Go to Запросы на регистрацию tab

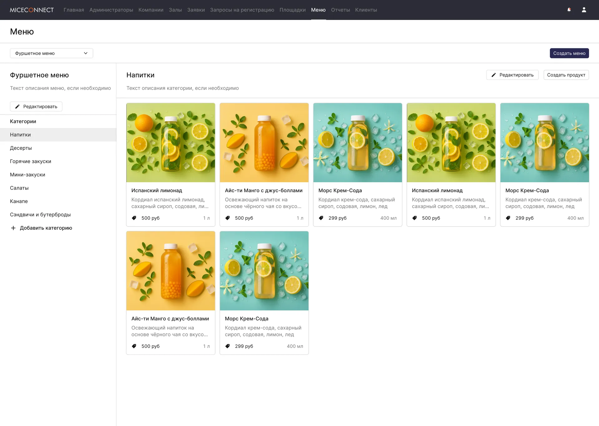click(x=242, y=10)
